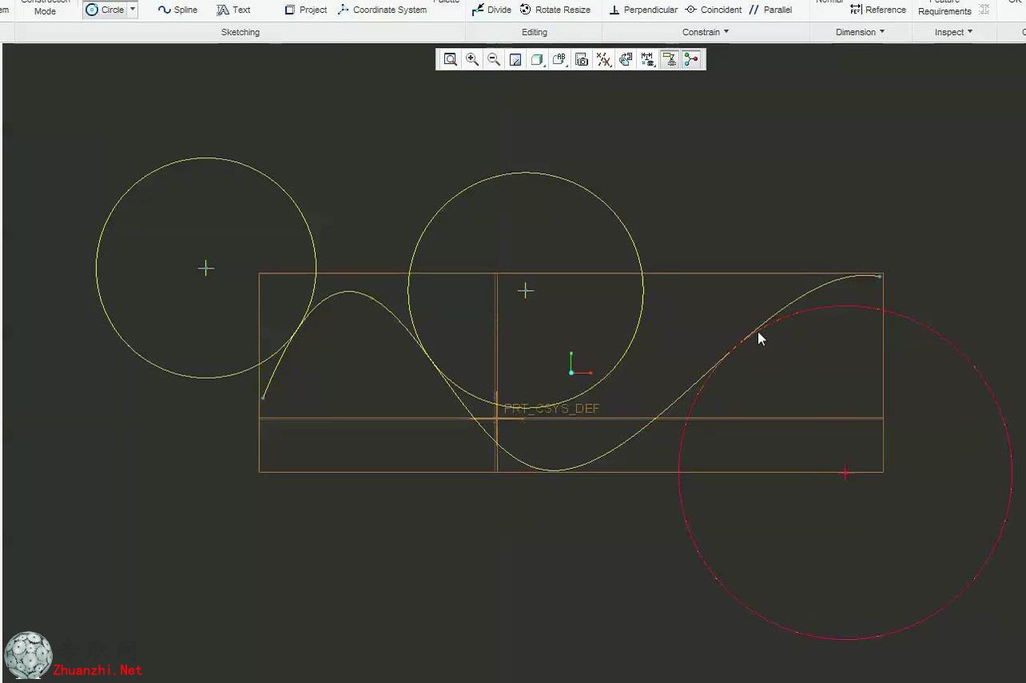The width and height of the screenshot is (1026, 683).
Task: Click the Sketching group label
Action: pos(241,32)
